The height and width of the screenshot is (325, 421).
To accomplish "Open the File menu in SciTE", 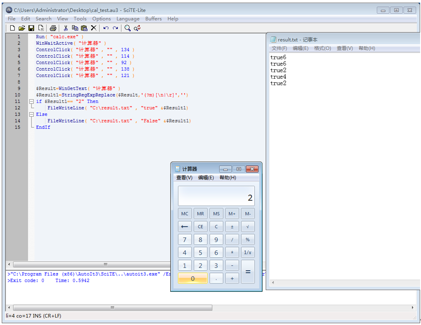I will point(11,19).
